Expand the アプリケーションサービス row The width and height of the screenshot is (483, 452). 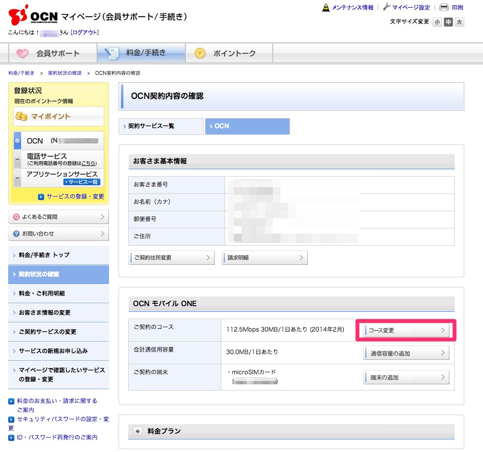point(18,178)
